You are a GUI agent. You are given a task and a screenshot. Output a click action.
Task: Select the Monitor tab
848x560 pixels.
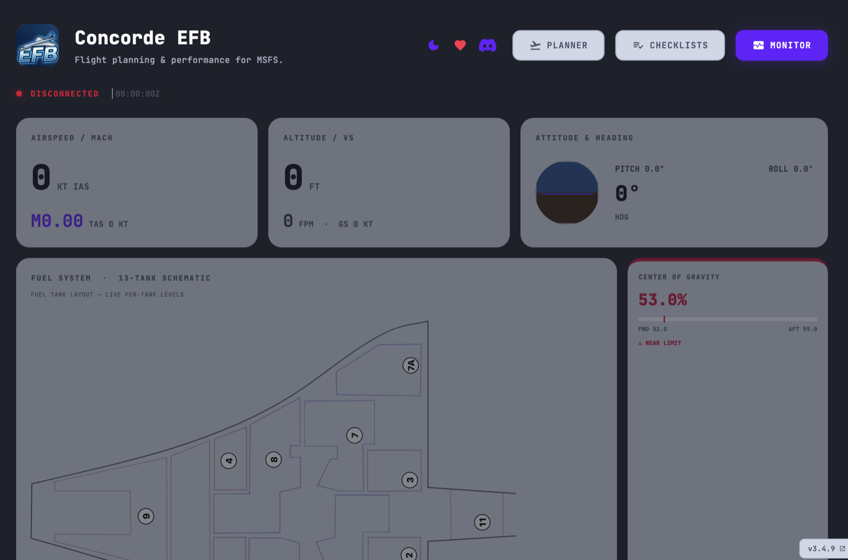click(781, 45)
